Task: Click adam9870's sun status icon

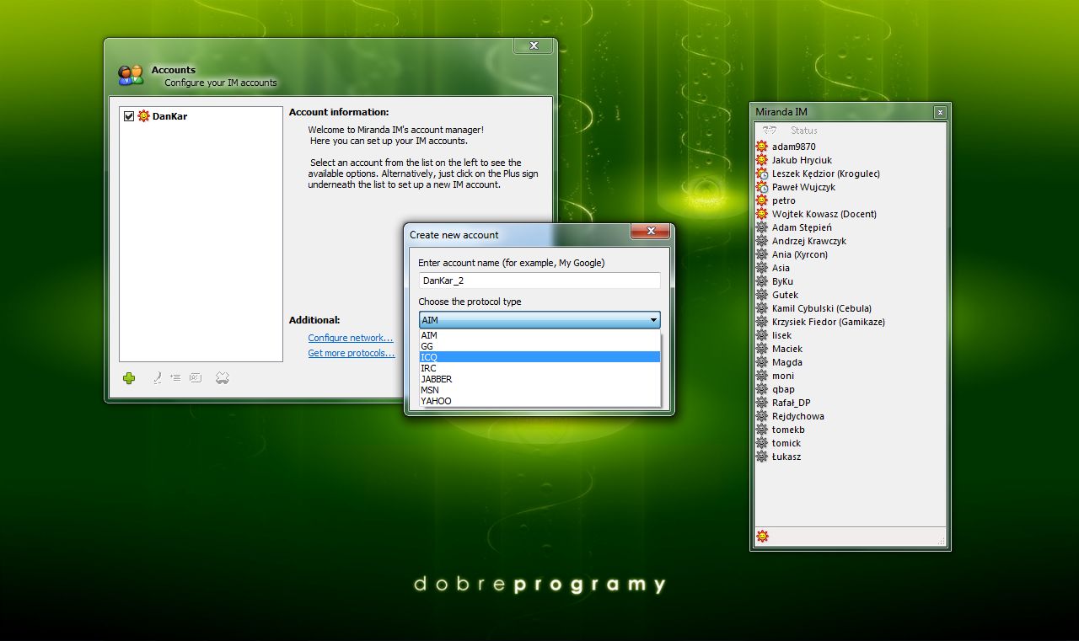Action: tap(762, 147)
